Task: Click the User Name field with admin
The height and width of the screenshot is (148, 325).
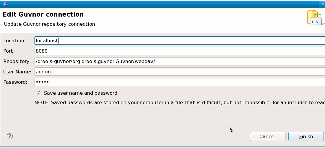Action: [180, 72]
